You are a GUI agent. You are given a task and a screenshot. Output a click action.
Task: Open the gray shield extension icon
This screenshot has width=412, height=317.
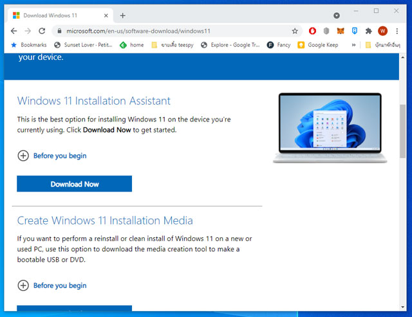tap(326, 31)
